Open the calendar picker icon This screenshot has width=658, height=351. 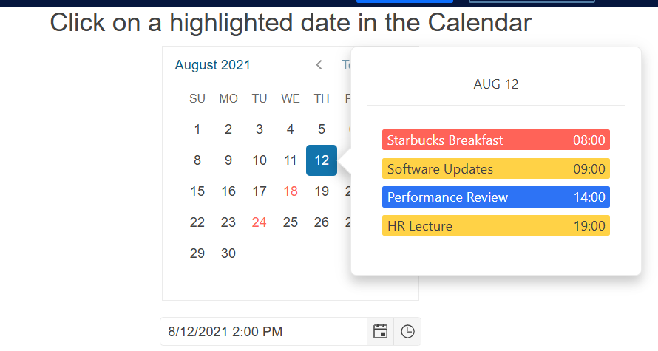(380, 332)
